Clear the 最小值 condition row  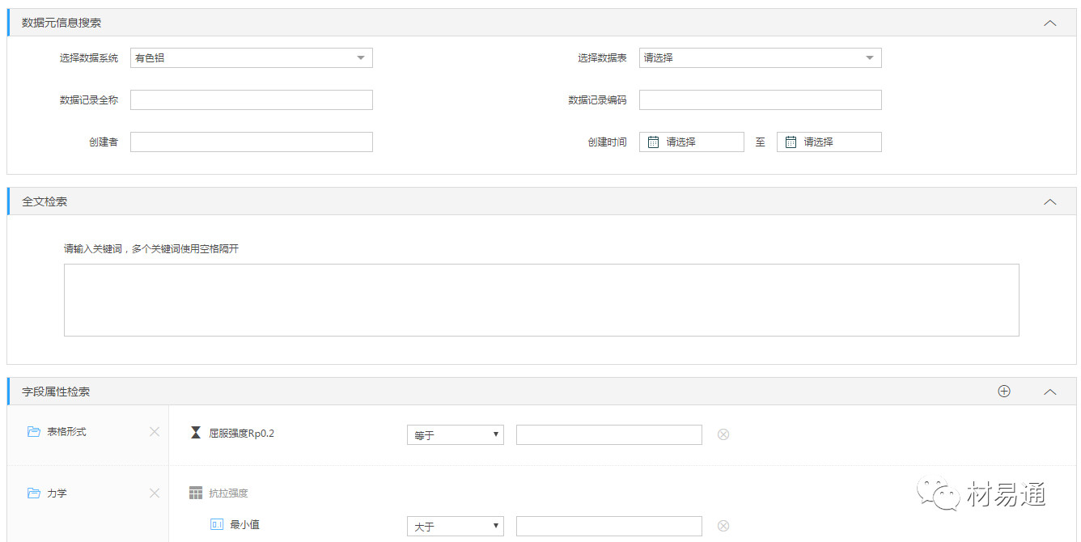[723, 526]
